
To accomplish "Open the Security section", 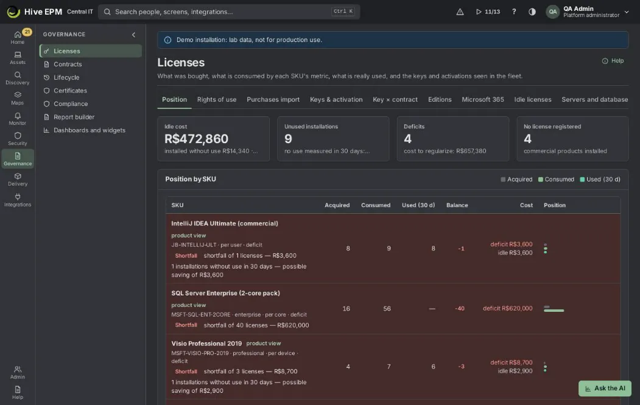I will click(18, 139).
